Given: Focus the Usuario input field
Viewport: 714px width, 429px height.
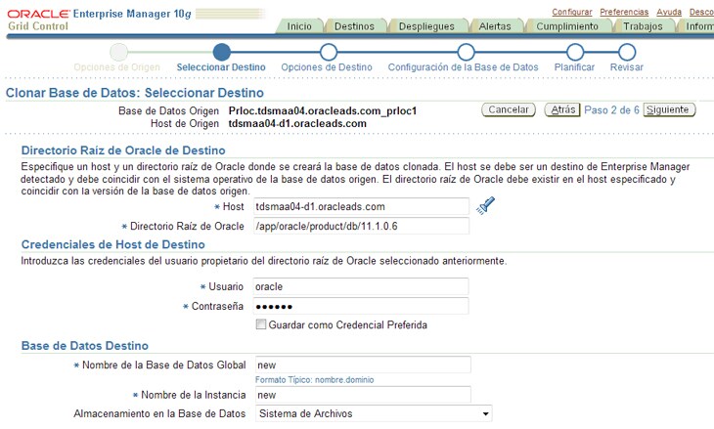Looking at the screenshot, I should coord(361,286).
